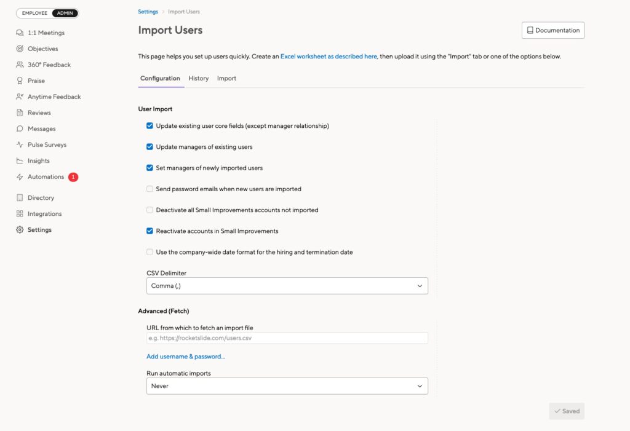Image resolution: width=630 pixels, height=431 pixels.
Task: Uncheck Update existing user core fields
Action: tap(150, 125)
